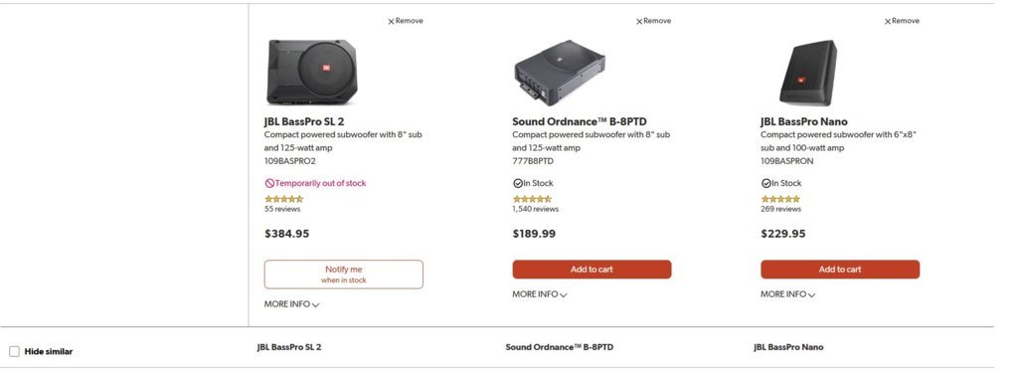
Task: Expand MORE INFO under JBL BassPro SL 2
Action: [292, 304]
